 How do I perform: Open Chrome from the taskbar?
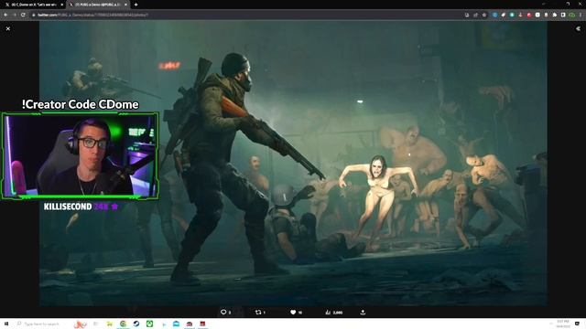tap(123, 324)
